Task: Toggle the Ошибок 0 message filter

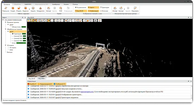Action: pyautogui.click(x=32, y=84)
